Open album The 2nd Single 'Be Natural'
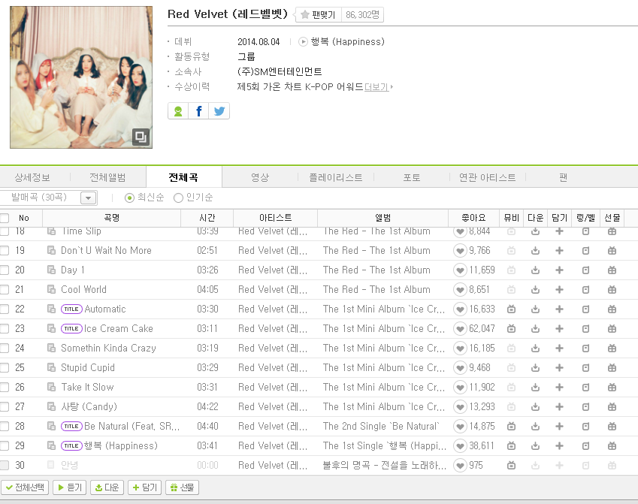This screenshot has height=504, width=638. [381, 427]
